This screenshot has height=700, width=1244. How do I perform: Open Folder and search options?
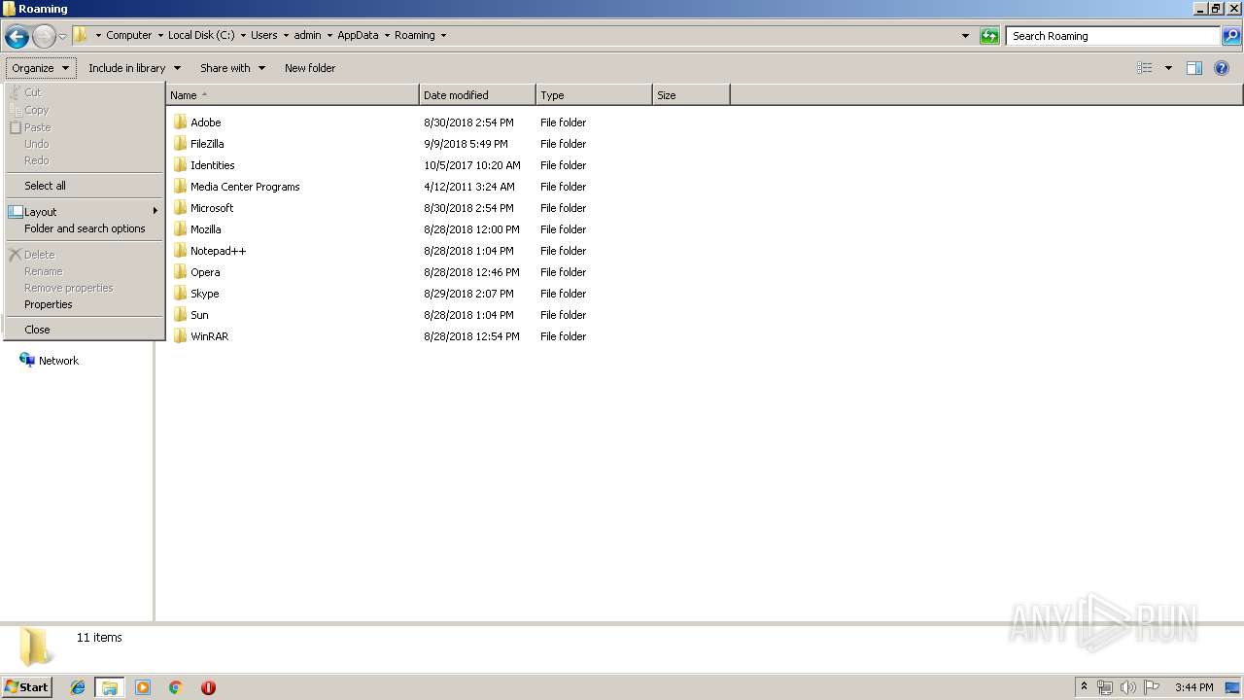(x=85, y=228)
